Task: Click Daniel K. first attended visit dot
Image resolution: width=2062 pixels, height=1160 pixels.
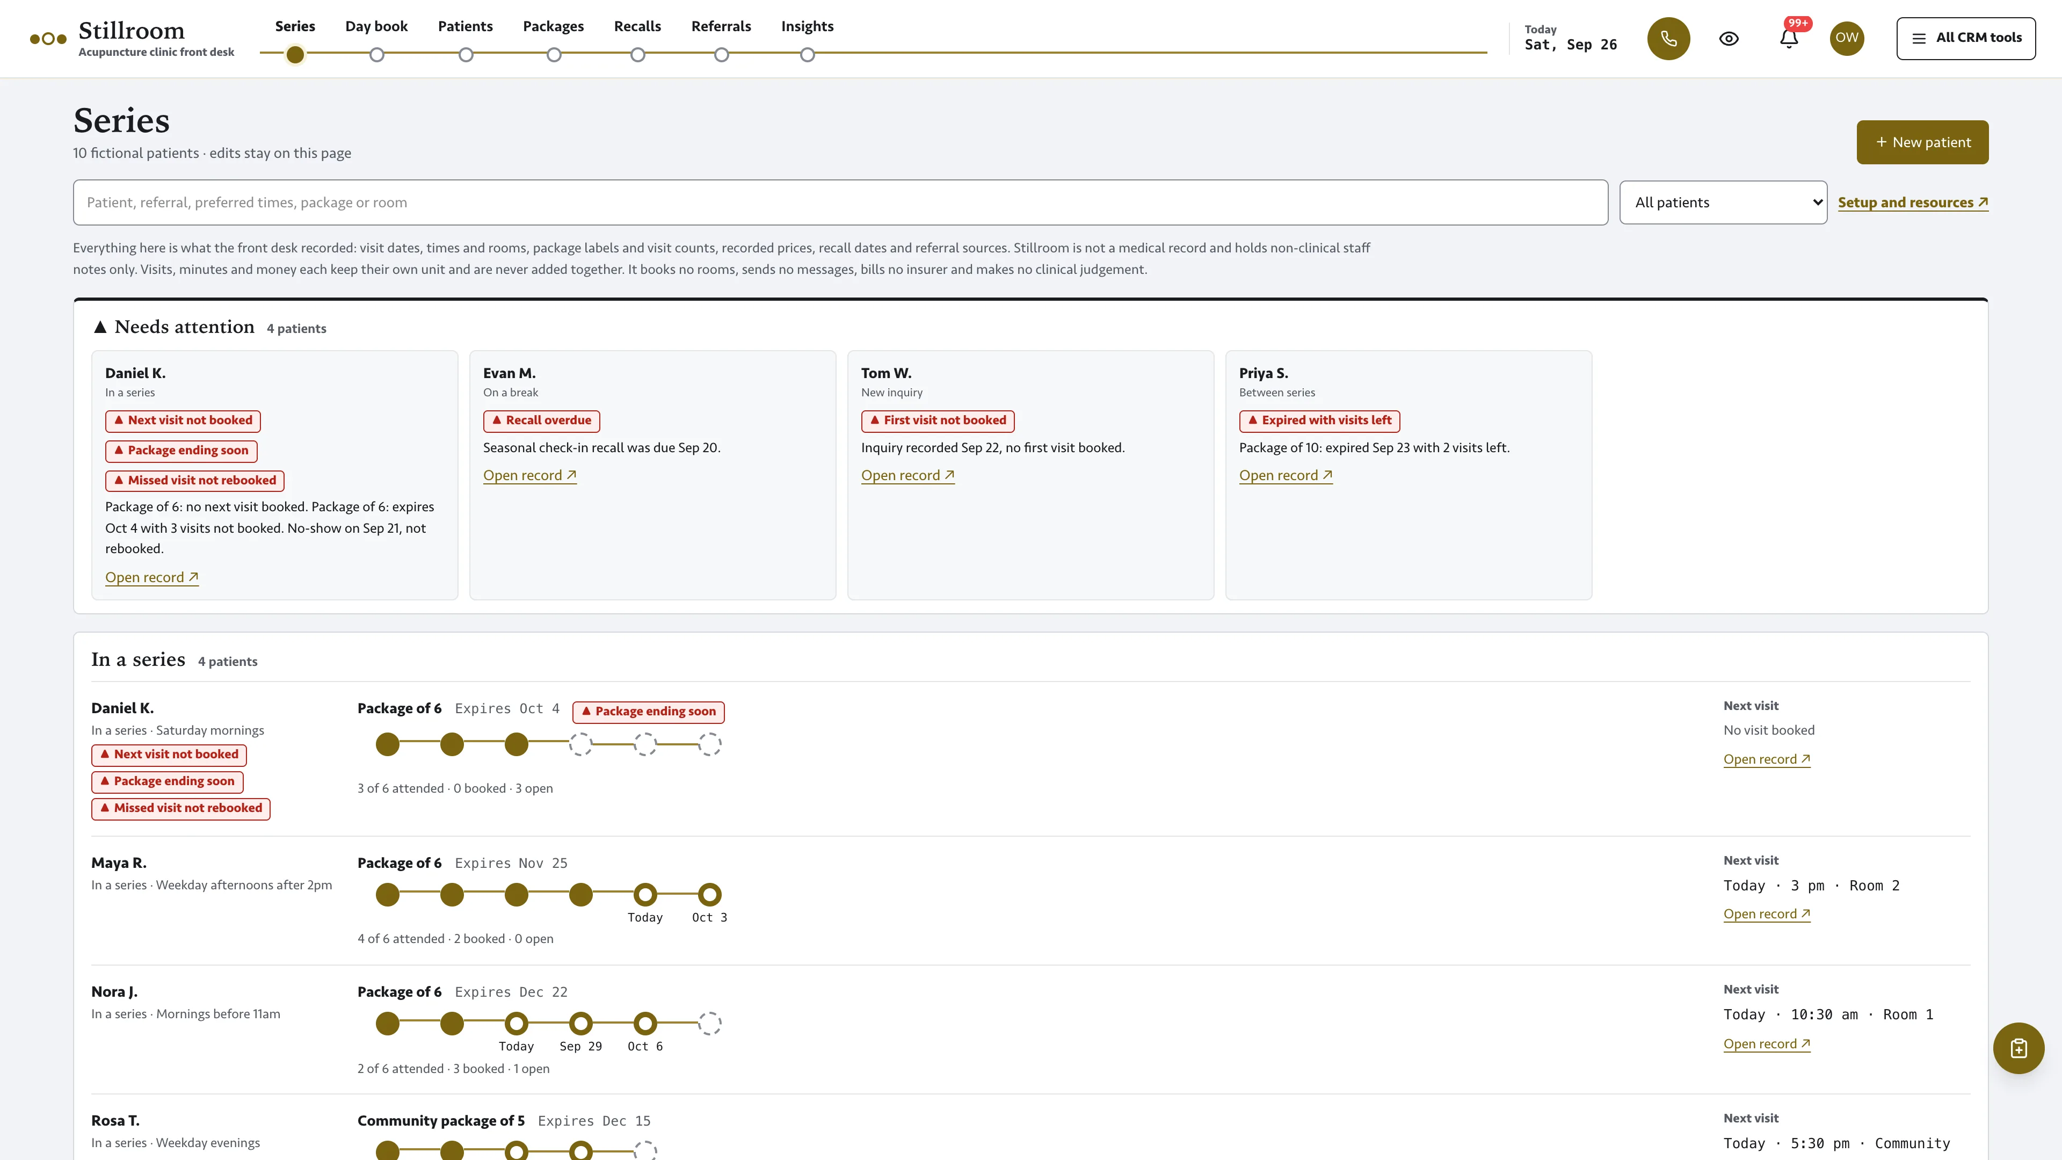Action: point(387,744)
